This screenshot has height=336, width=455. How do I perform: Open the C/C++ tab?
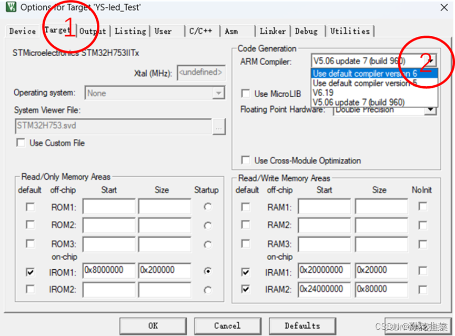[201, 30]
